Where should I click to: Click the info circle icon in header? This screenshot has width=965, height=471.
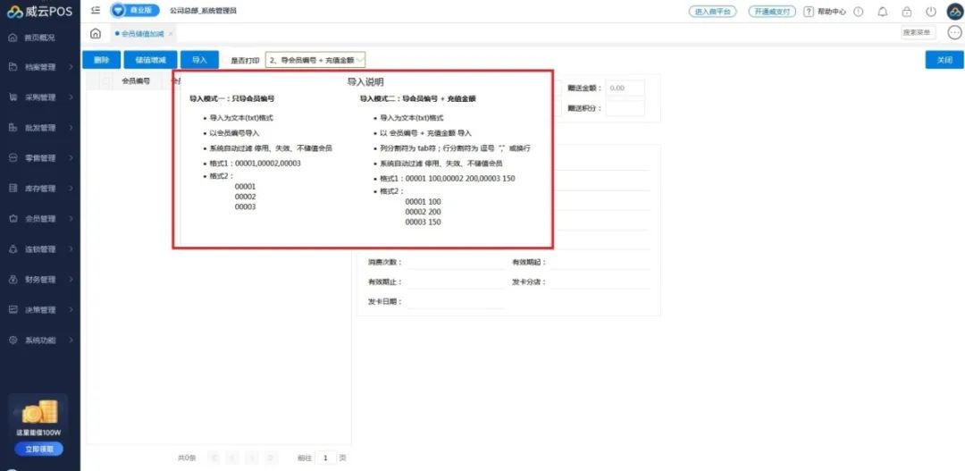pyautogui.click(x=859, y=12)
